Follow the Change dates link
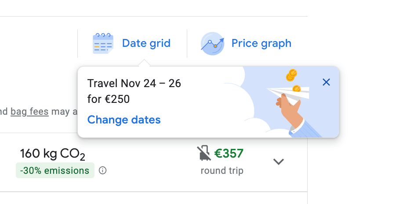 click(124, 120)
